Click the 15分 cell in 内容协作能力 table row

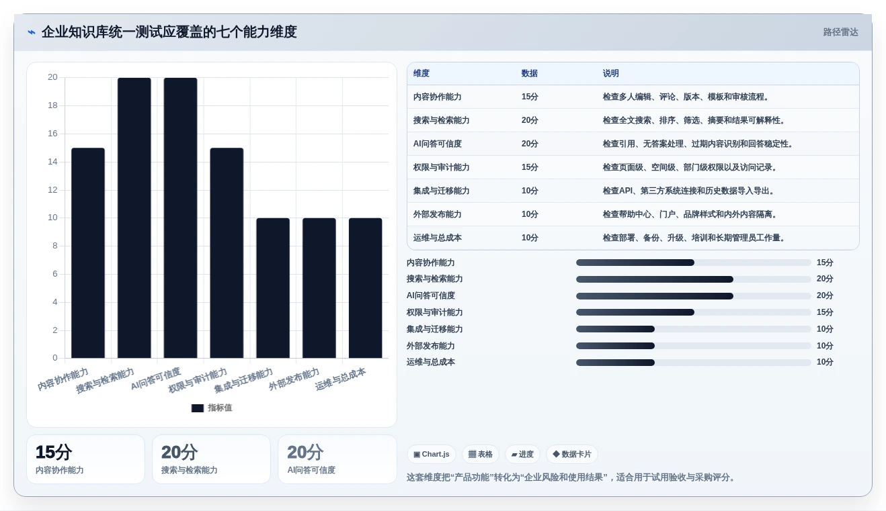pyautogui.click(x=530, y=97)
